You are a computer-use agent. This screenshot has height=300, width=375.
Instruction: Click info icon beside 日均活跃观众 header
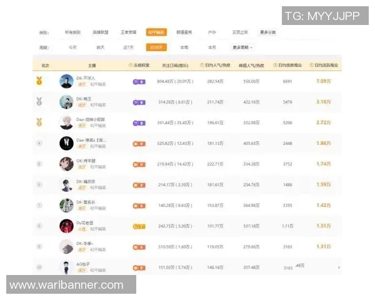[311, 65]
